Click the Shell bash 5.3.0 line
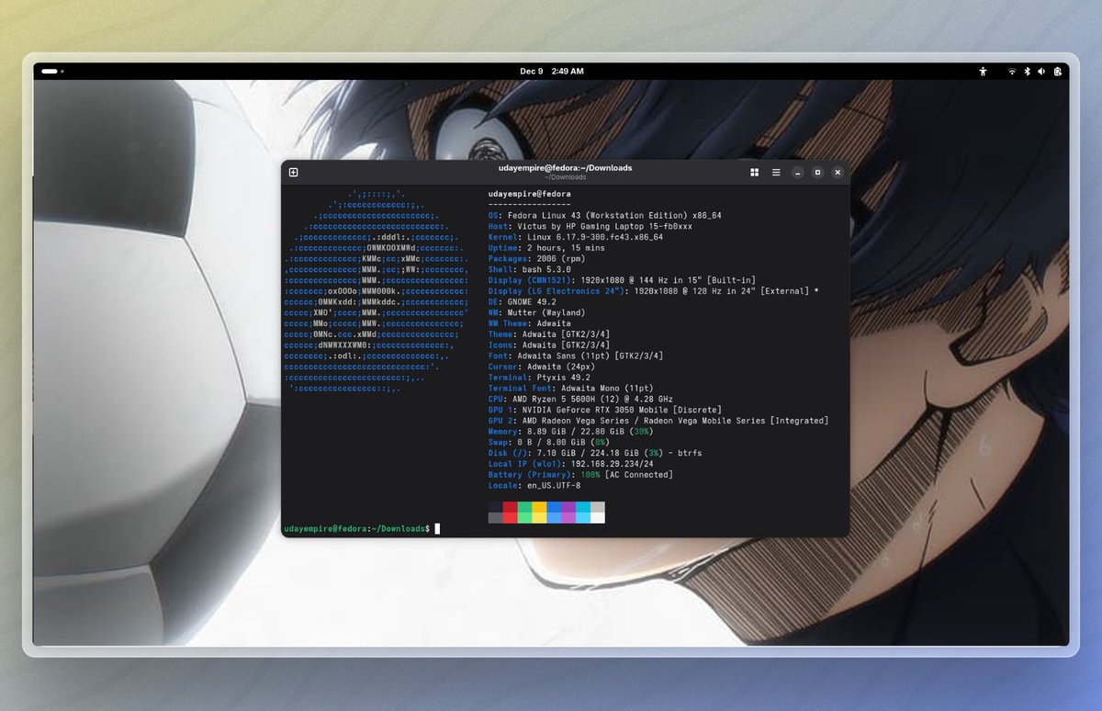1102x711 pixels. [x=530, y=269]
